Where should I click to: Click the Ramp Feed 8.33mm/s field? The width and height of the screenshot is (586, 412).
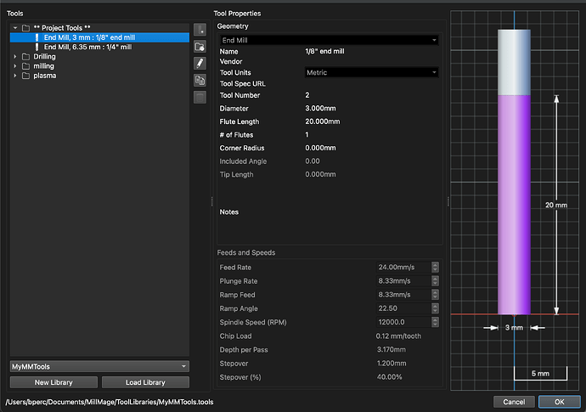click(403, 295)
